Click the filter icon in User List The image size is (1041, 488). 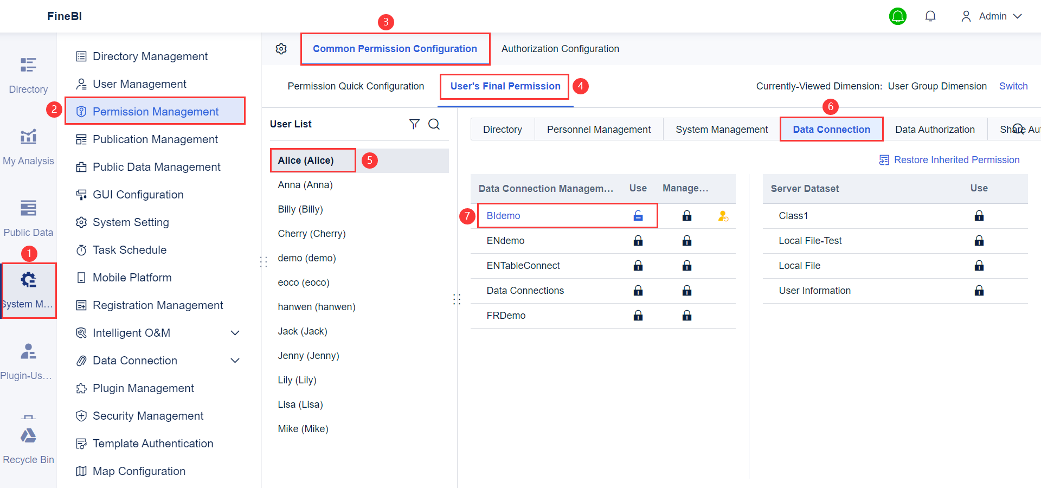(x=414, y=124)
